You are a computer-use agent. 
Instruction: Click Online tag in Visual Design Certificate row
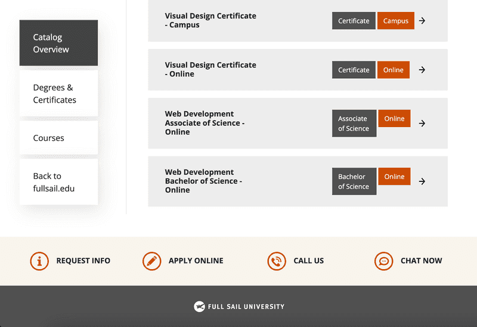pyautogui.click(x=394, y=70)
